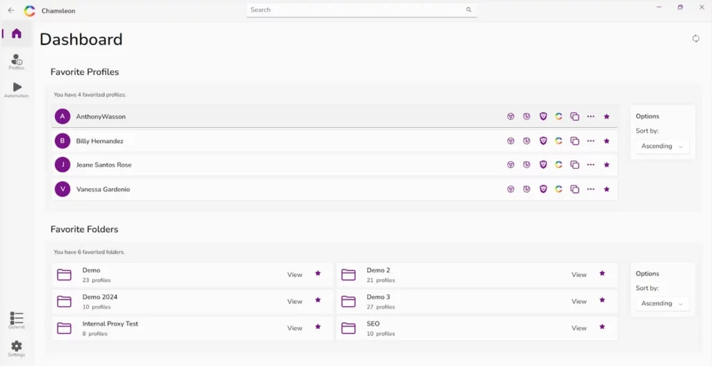Show more options for Vanessa Gardenio
The width and height of the screenshot is (712, 366).
click(590, 190)
